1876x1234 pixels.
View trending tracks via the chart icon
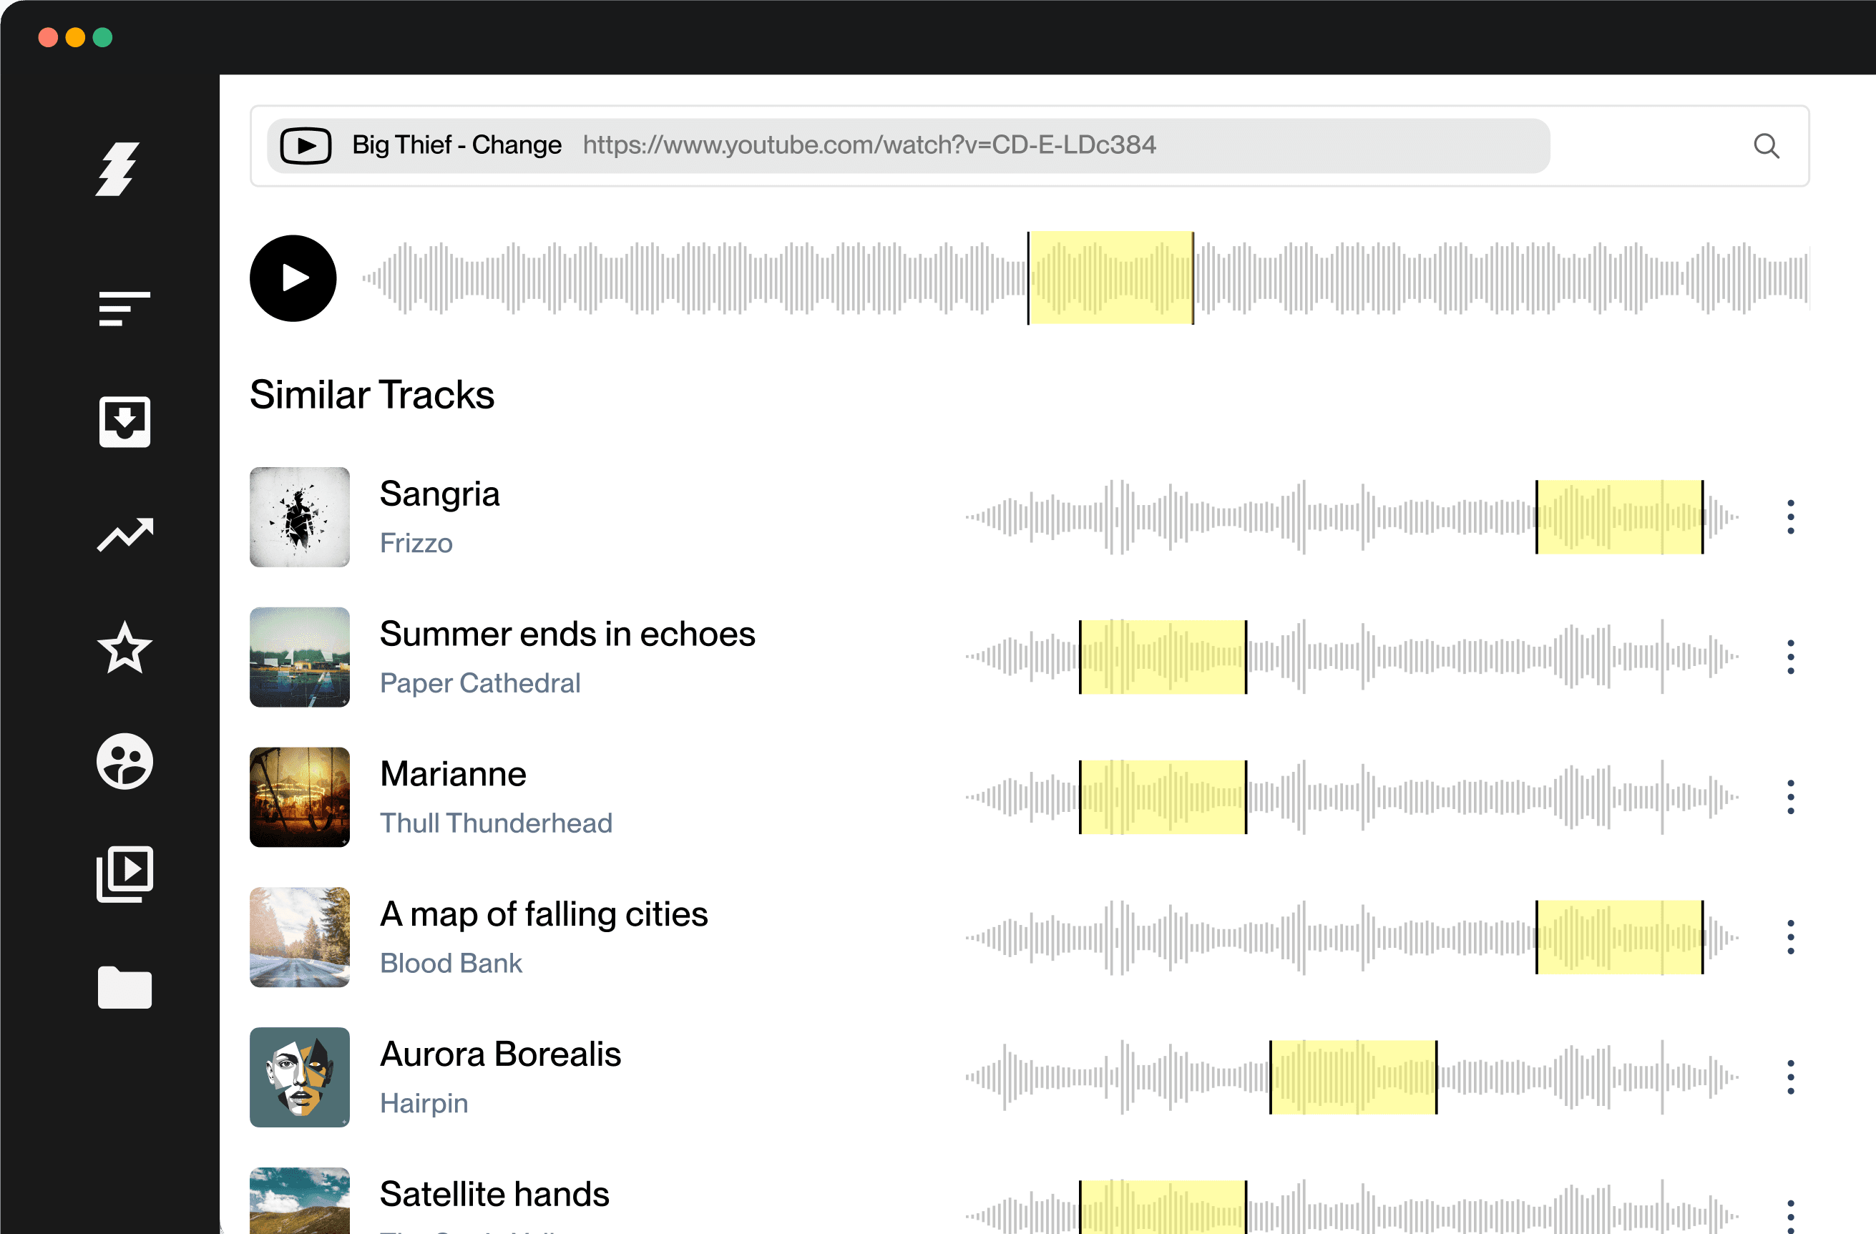coord(126,534)
